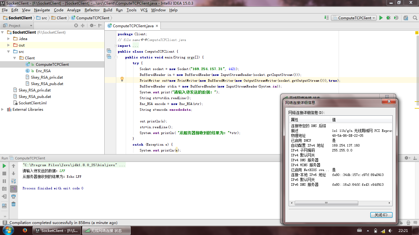Viewport: 419px width, 235px height.
Task: Stop the process in Run panel
Action: click(x=4, y=173)
